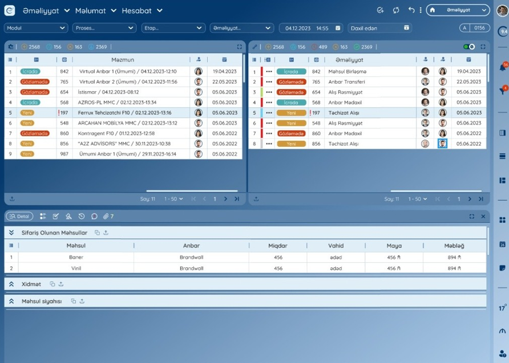Toggle the green switch in right panel header
The height and width of the screenshot is (363, 509).
(x=468, y=47)
